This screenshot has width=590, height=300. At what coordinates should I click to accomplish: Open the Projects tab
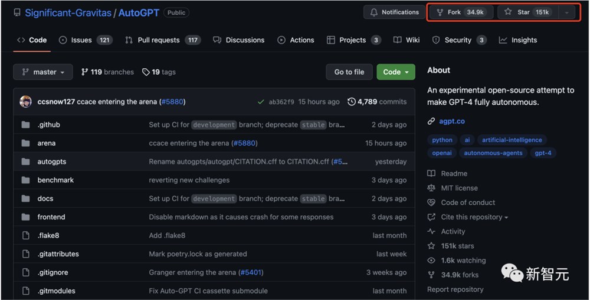(353, 40)
